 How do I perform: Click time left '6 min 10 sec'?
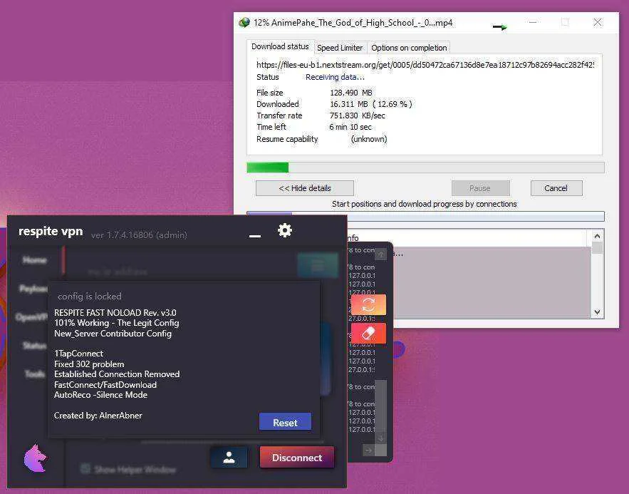click(x=350, y=127)
